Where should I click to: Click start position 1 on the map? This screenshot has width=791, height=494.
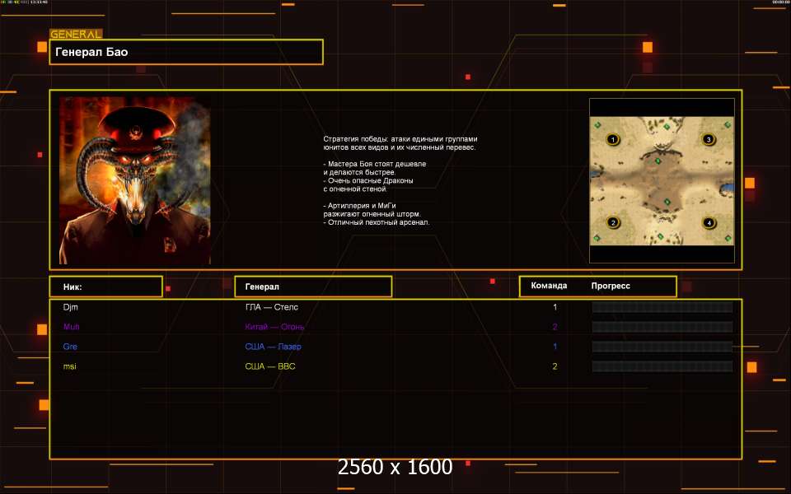click(x=613, y=139)
